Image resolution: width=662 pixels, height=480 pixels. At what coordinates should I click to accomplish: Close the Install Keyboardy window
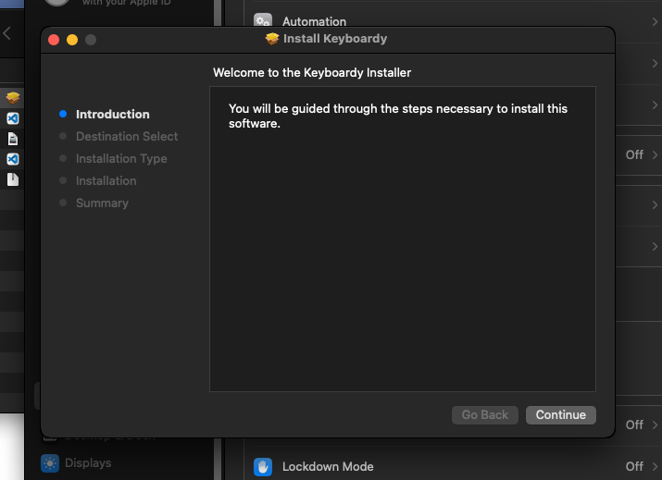pos(54,40)
